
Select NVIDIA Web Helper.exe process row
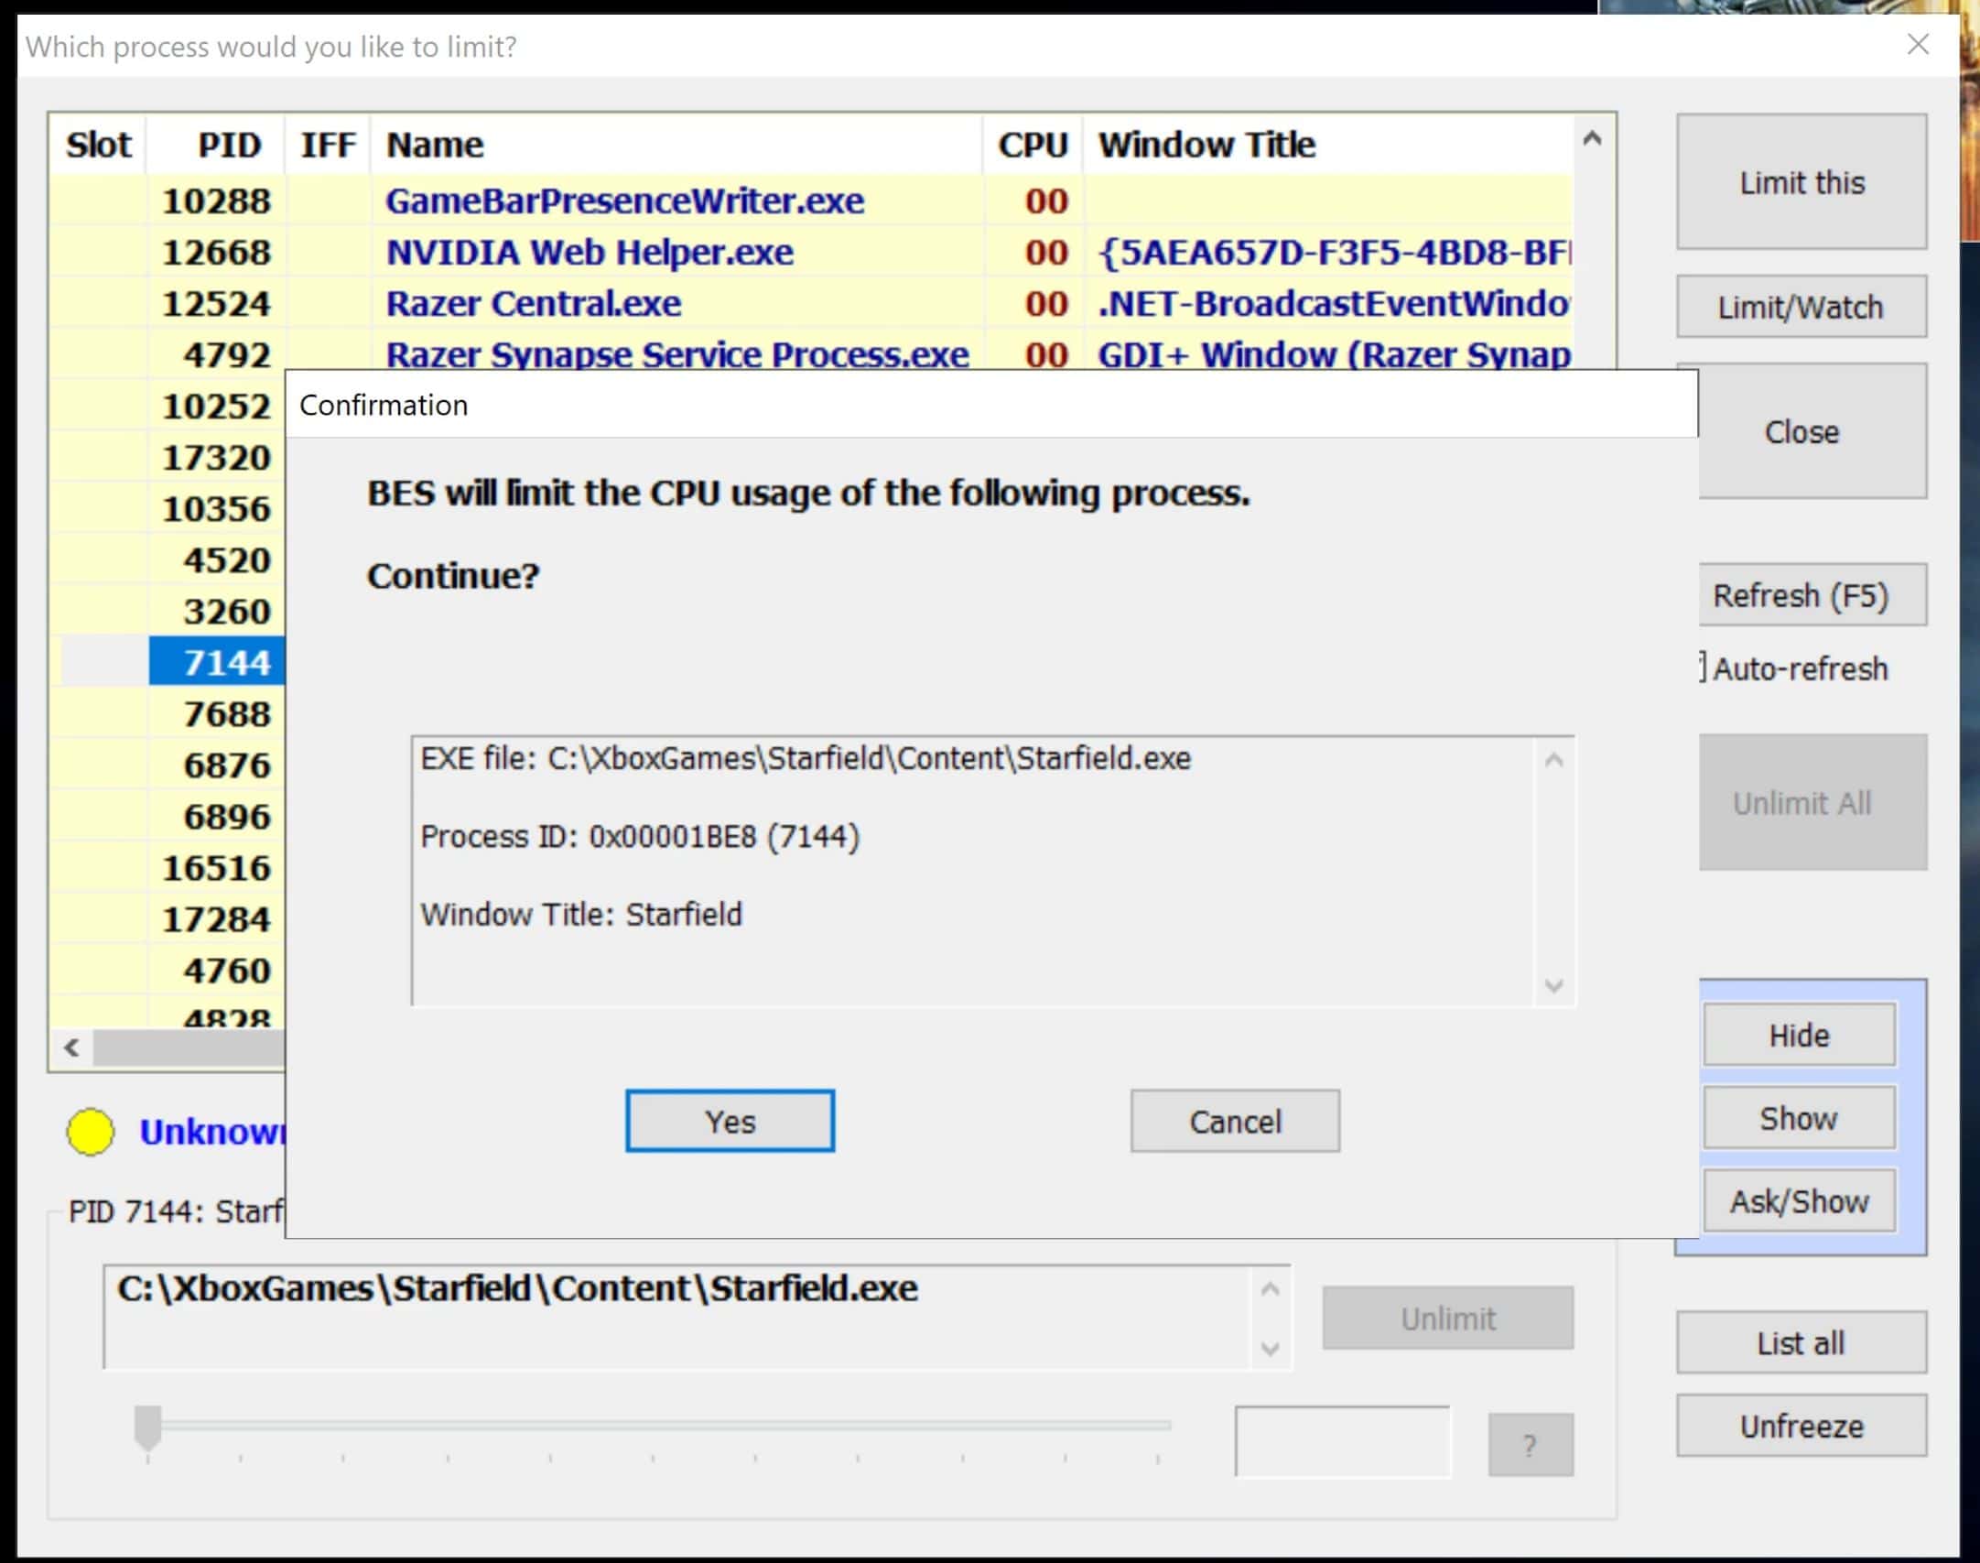pyautogui.click(x=589, y=252)
